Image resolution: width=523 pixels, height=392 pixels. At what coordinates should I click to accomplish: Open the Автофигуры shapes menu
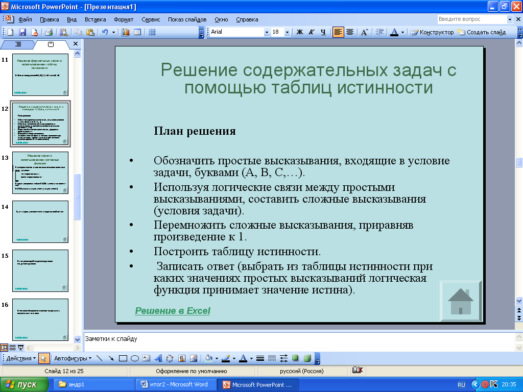point(73,358)
